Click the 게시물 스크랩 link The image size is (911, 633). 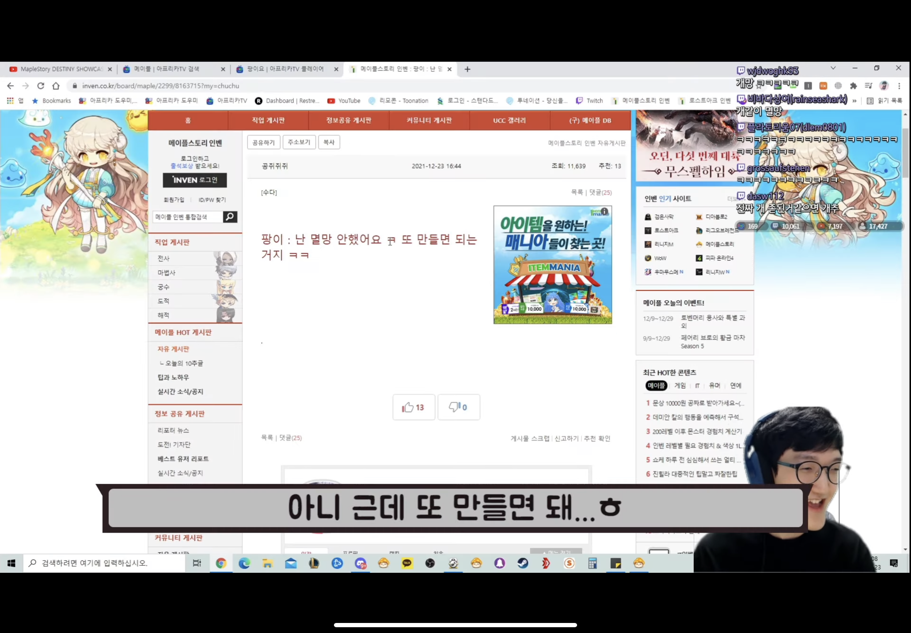pyautogui.click(x=530, y=438)
